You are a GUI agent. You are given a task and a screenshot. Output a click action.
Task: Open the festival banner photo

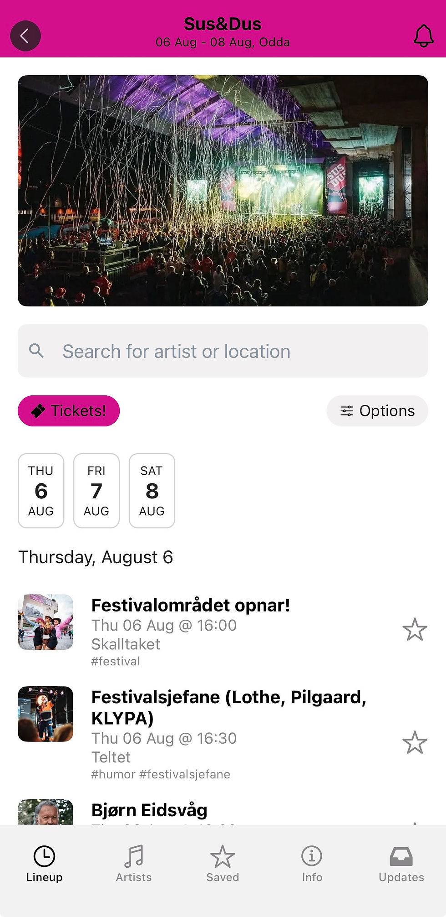(223, 191)
